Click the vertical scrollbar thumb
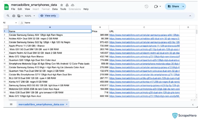 pos(197,32)
